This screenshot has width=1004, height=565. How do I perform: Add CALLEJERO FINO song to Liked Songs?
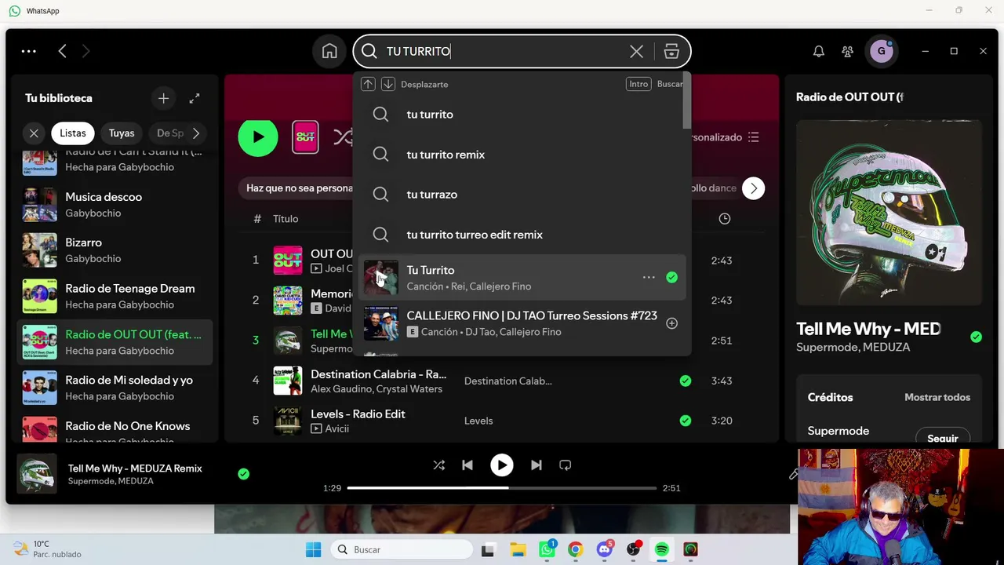tap(671, 323)
